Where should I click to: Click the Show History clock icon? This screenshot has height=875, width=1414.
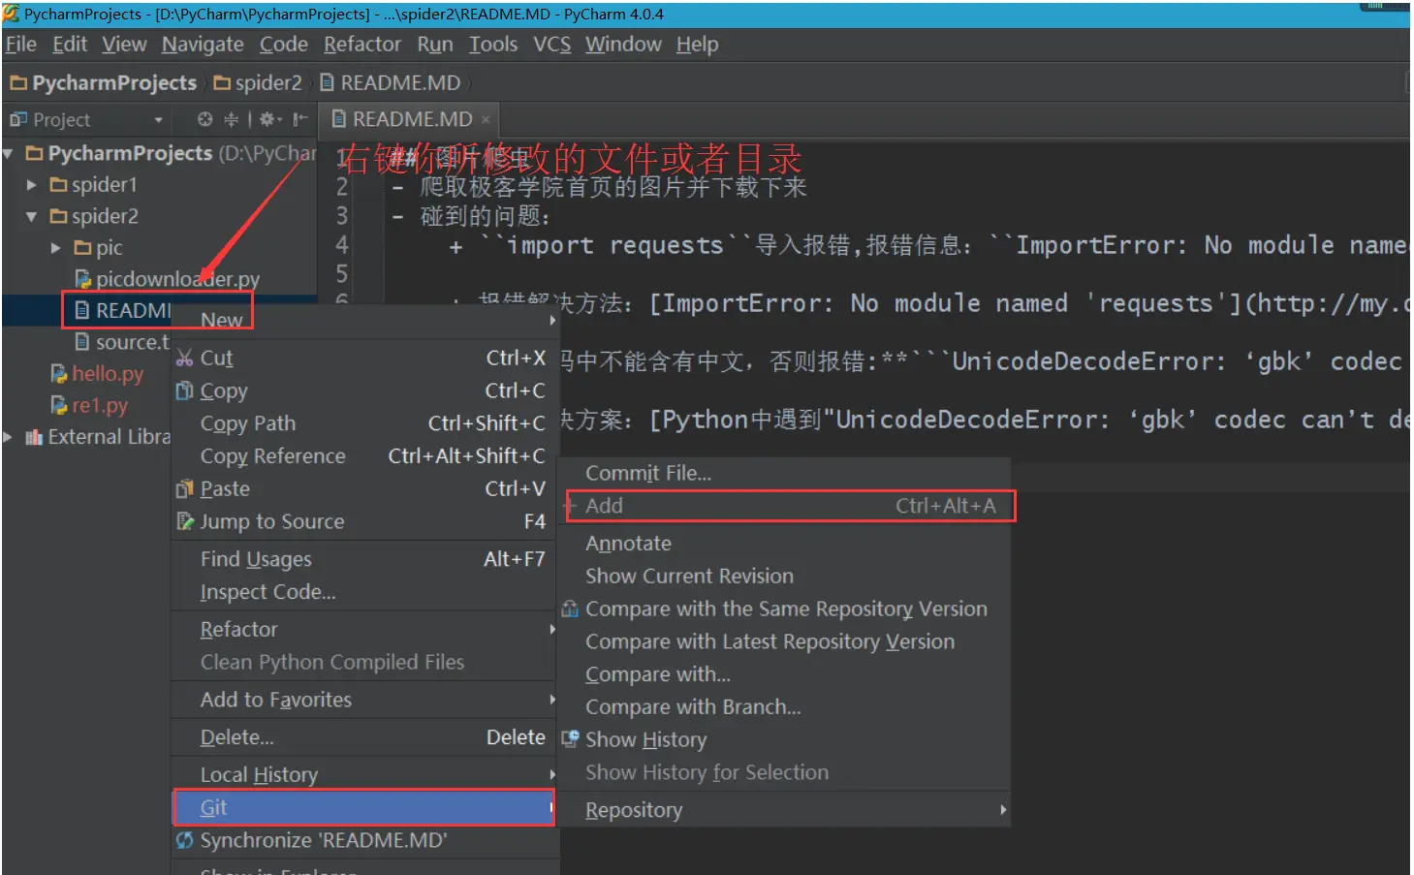571,739
